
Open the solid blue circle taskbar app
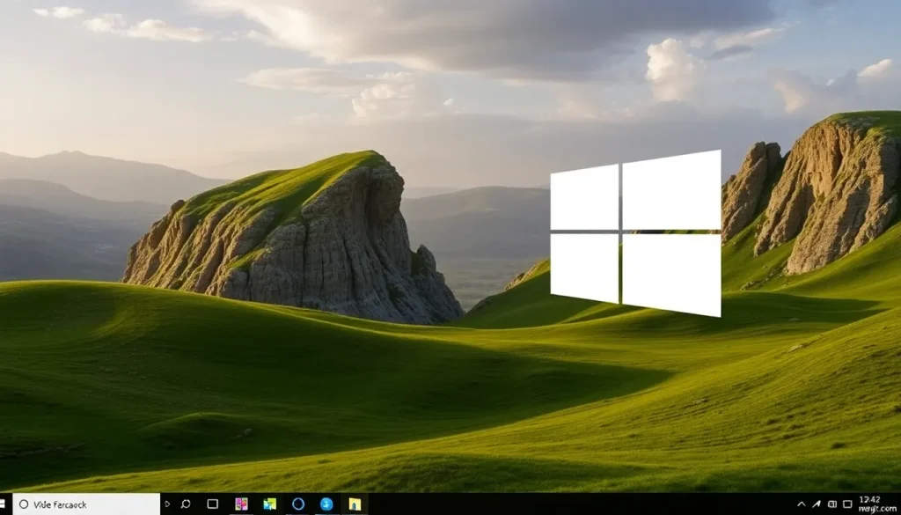pos(326,504)
